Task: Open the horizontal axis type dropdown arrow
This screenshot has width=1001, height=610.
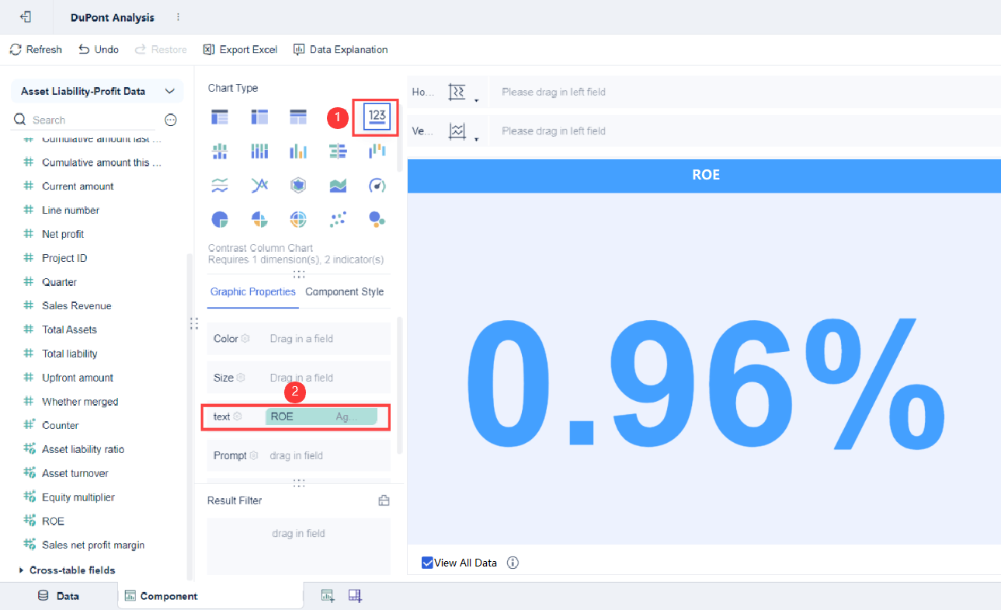Action: 477,99
